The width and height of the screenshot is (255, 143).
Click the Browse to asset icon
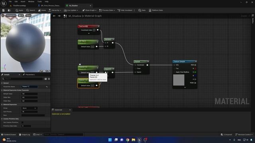[9, 10]
